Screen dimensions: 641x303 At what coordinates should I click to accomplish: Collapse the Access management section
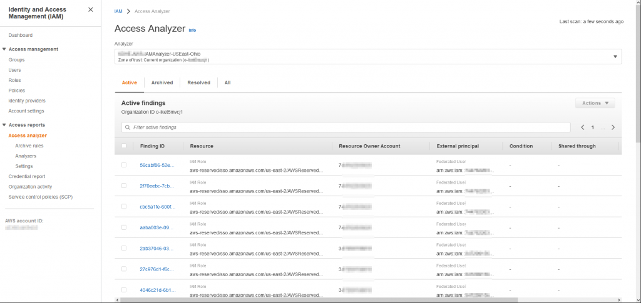[4, 49]
